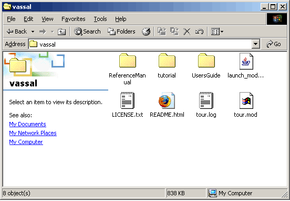290x201 pixels.
Task: Open the Tools menu
Action: pyautogui.click(x=100, y=19)
